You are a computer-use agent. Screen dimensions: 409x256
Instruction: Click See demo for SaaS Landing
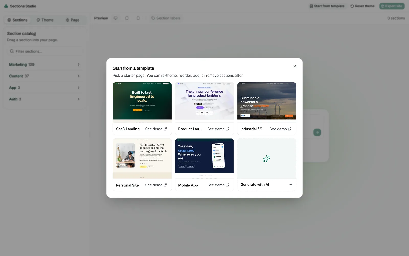tap(156, 129)
